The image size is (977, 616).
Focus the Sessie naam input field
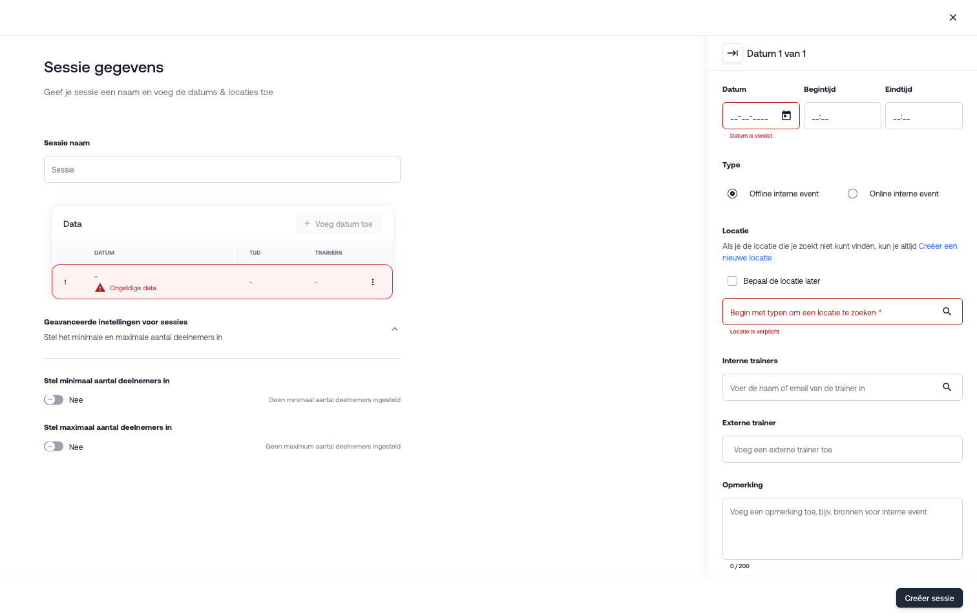pyautogui.click(x=222, y=169)
